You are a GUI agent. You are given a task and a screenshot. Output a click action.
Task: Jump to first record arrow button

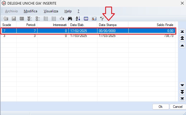coord(182,31)
